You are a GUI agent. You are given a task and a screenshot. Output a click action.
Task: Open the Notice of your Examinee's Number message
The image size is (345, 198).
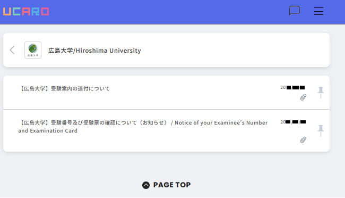143,127
